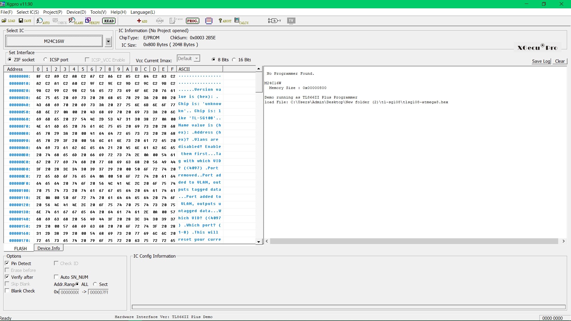The image size is (571, 321).
Task: Open the Help(H) menu
Action: pyautogui.click(x=118, y=12)
